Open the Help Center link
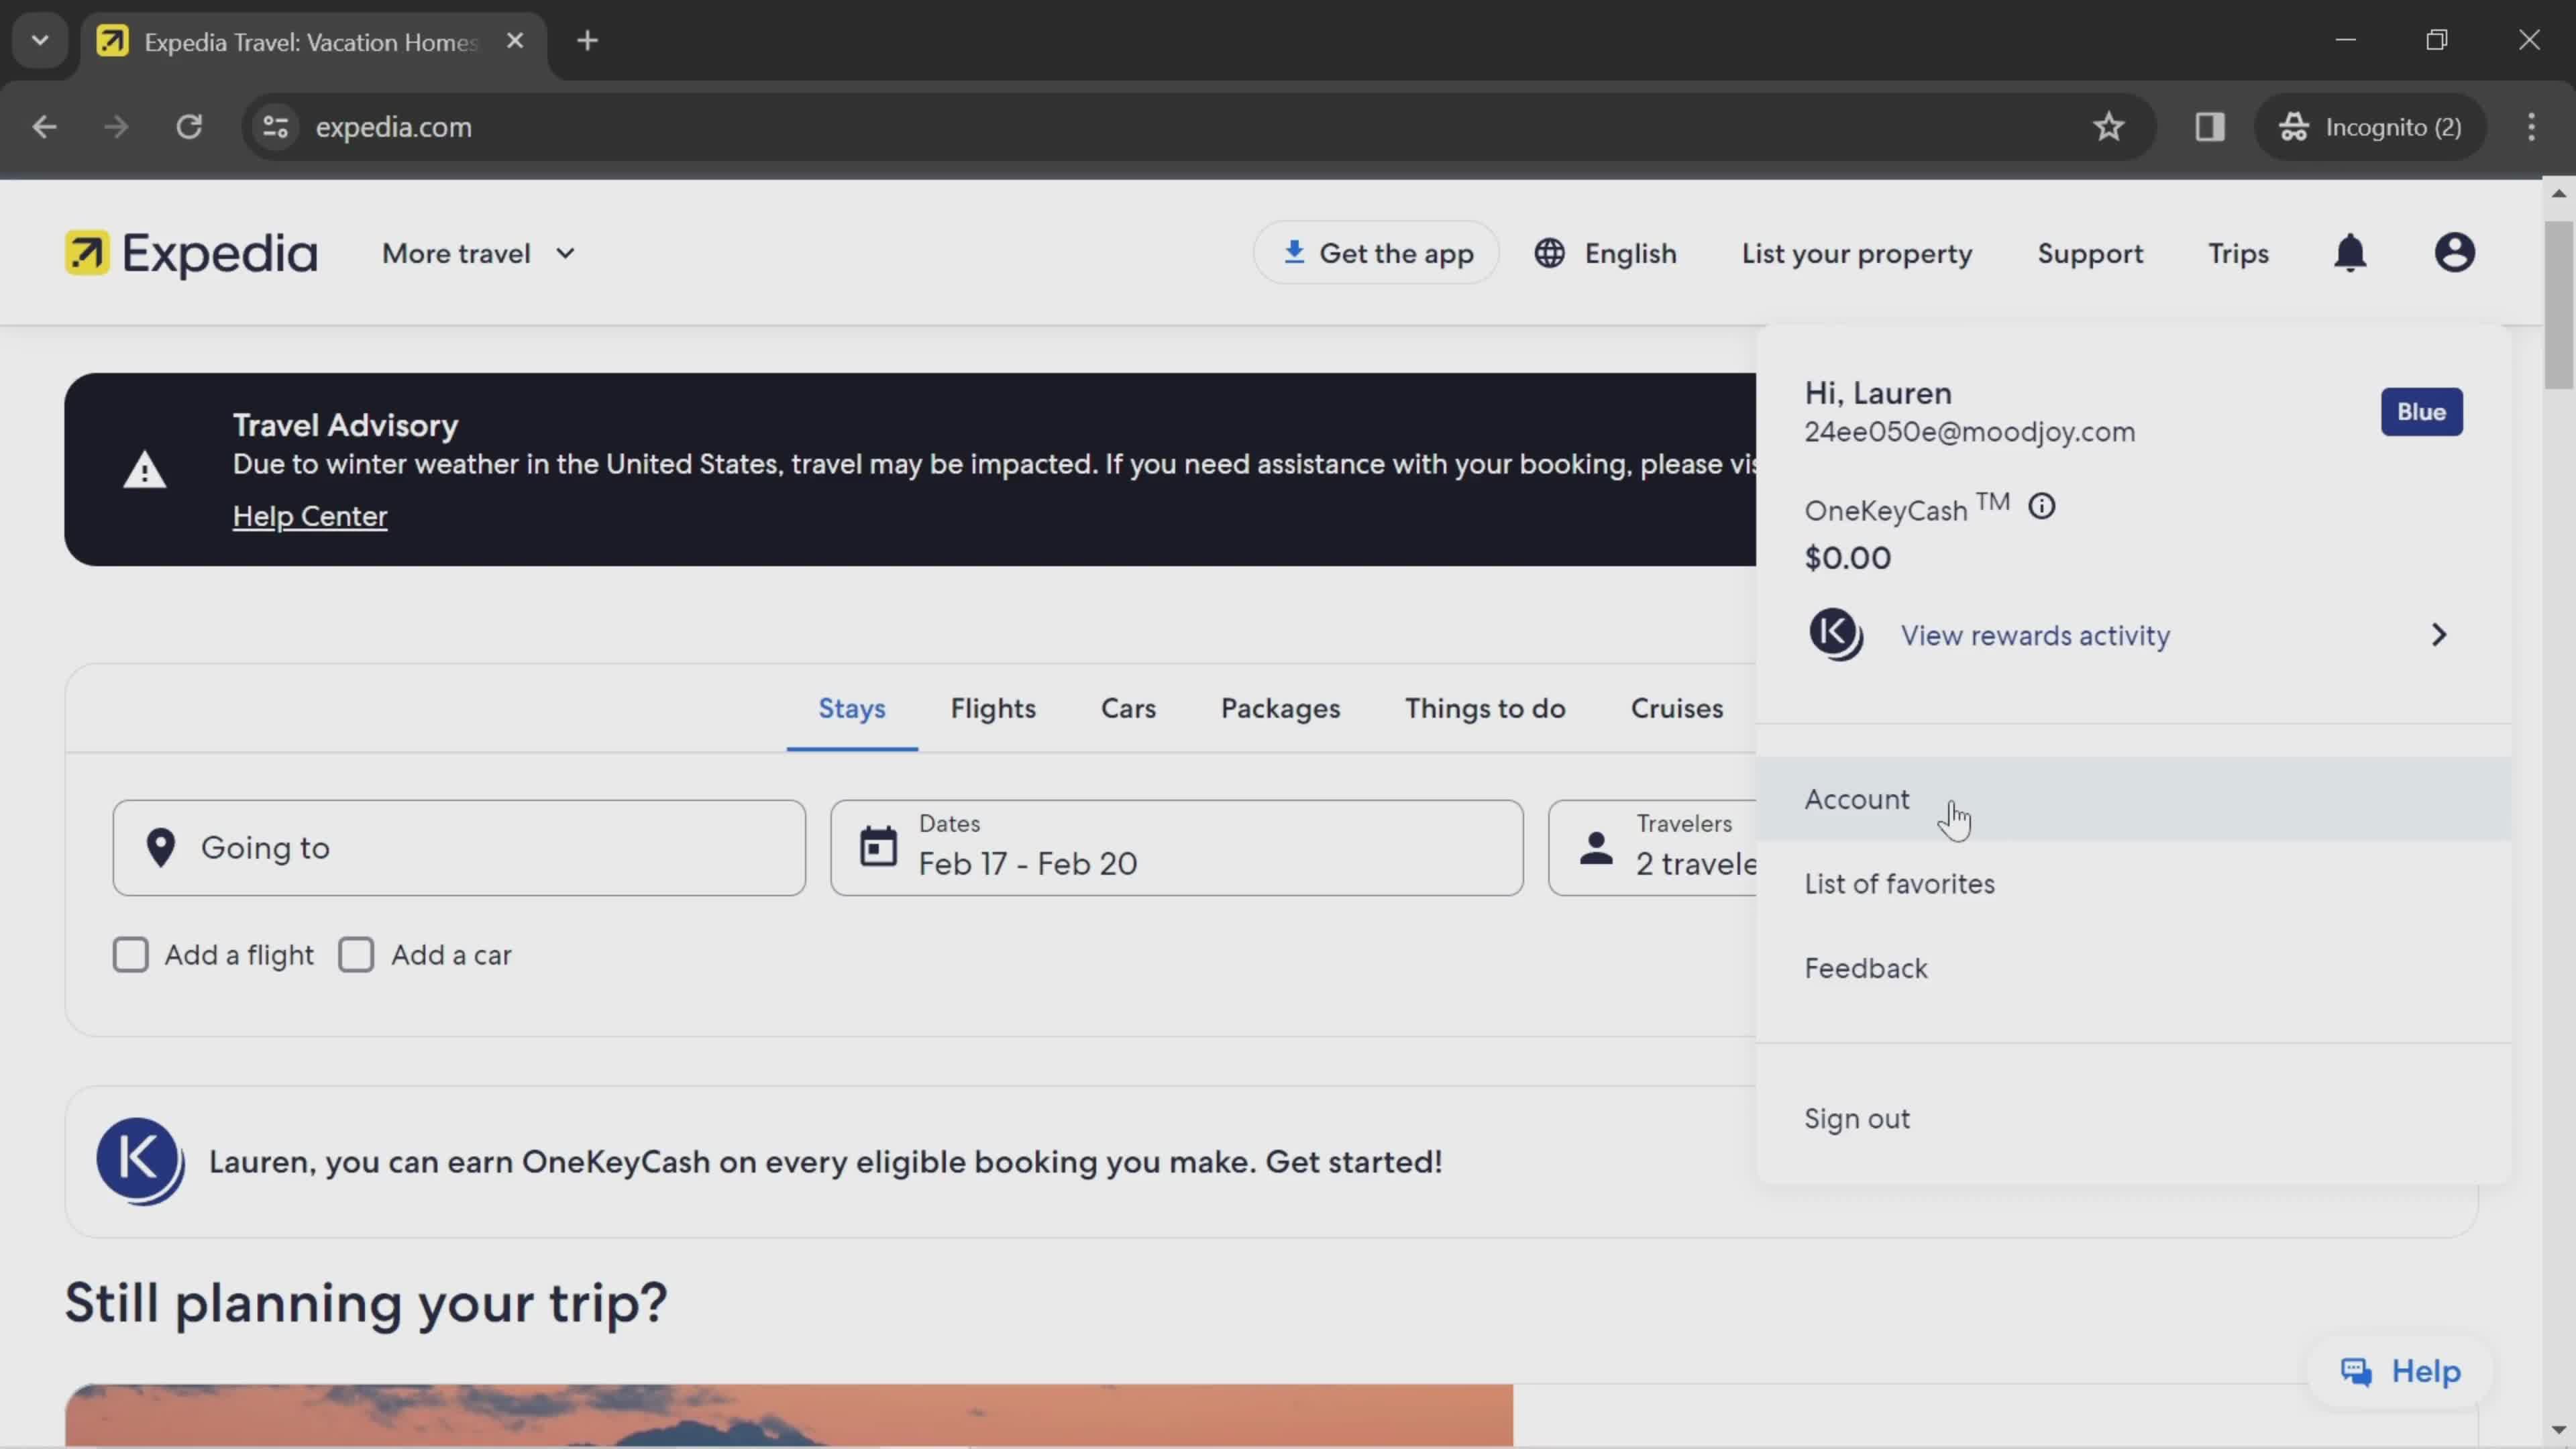 (x=310, y=516)
